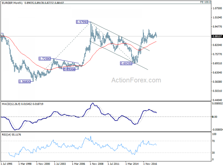Click the RSI 30 level label
The height and width of the screenshot is (167, 223).
(x=213, y=153)
